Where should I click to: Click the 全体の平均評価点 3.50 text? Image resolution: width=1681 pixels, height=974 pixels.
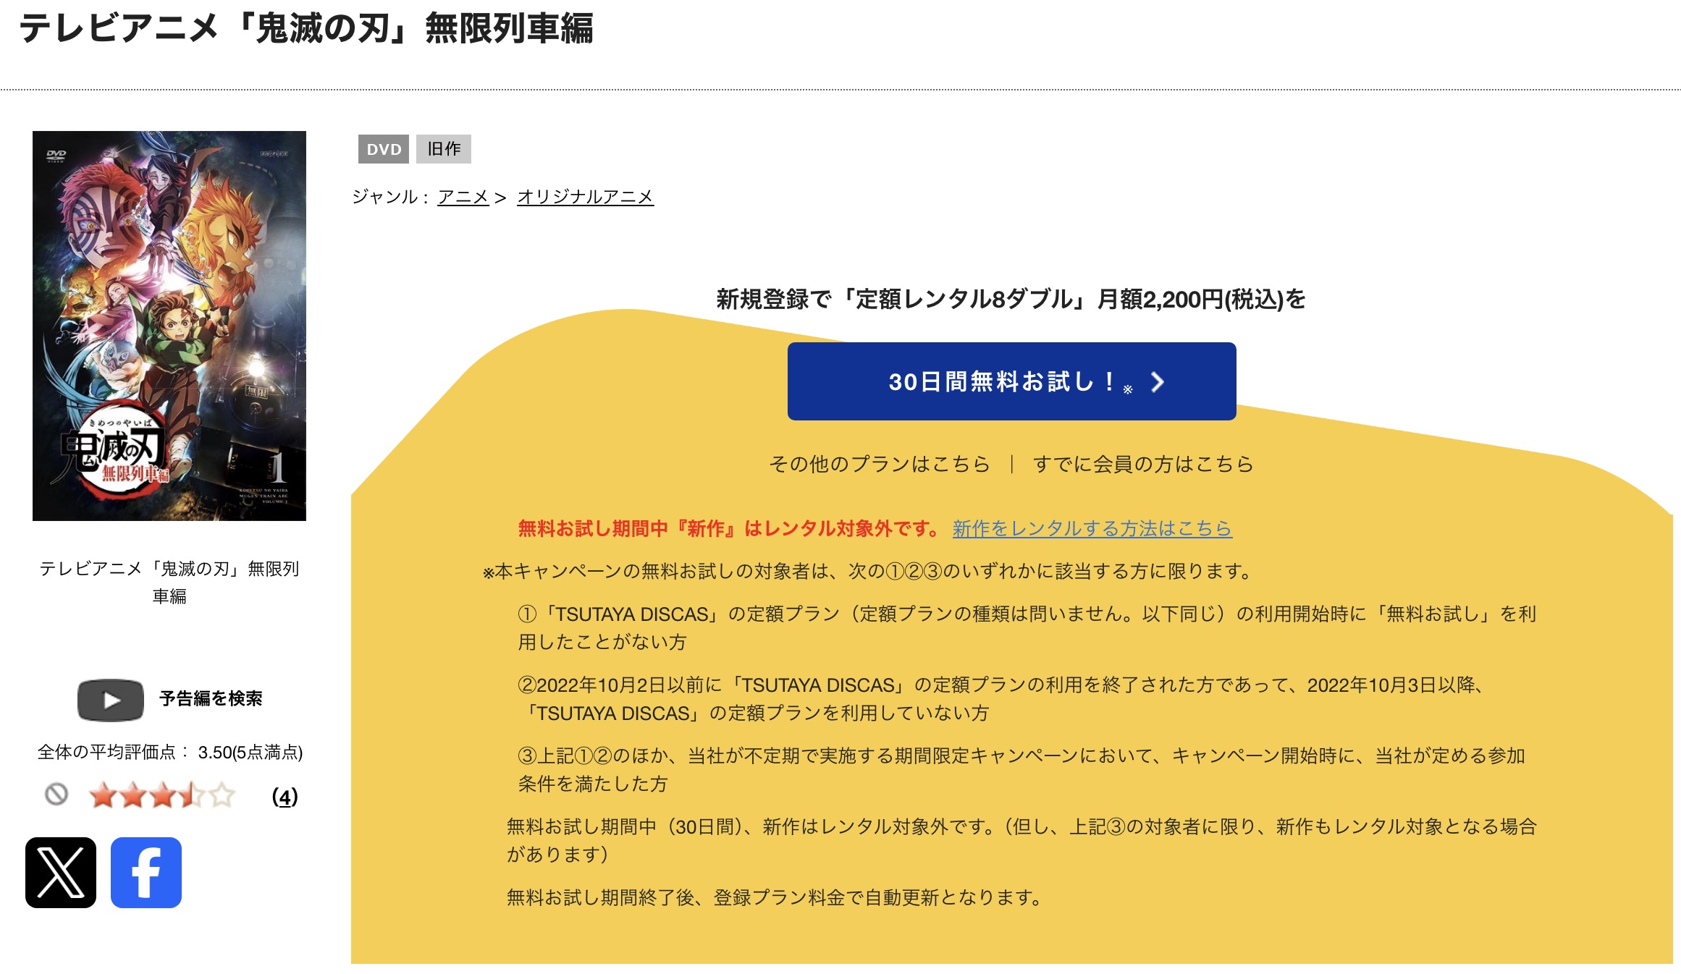[x=170, y=753]
